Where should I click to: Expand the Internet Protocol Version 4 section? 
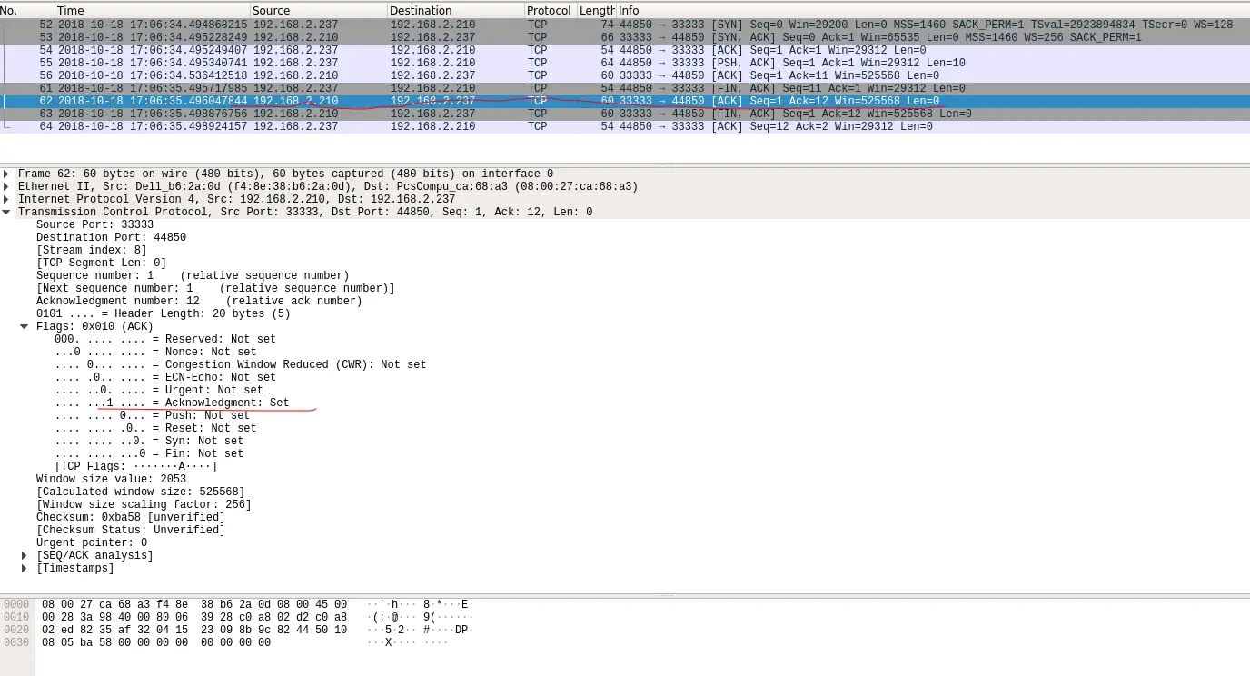click(7, 199)
